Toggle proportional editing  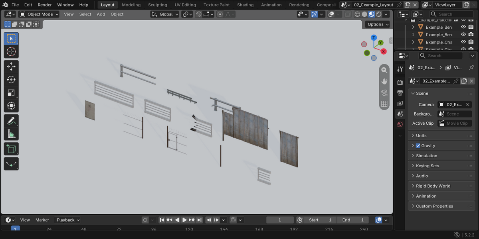tap(220, 14)
